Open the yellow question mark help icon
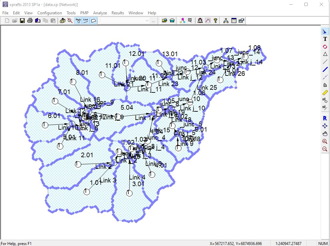330x246 pixels. tap(215, 21)
